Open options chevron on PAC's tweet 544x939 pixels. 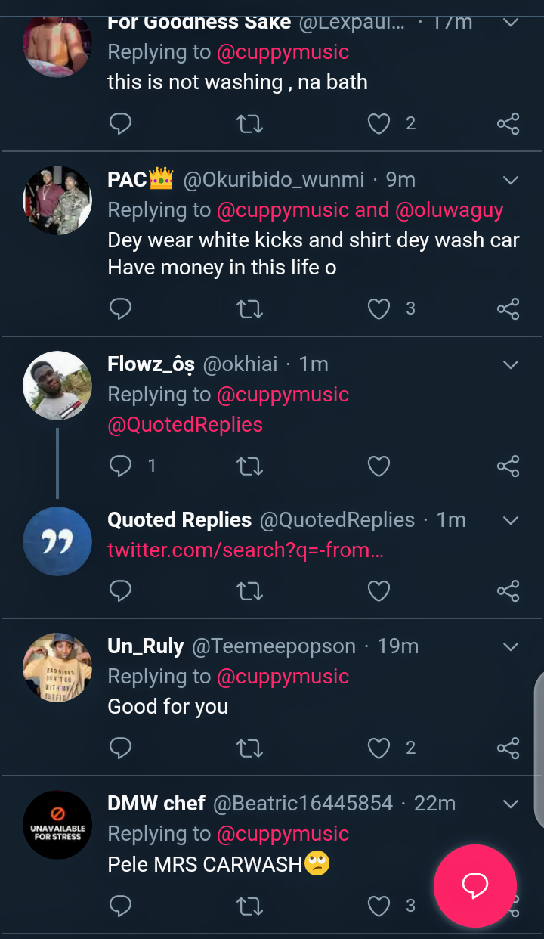(x=511, y=180)
